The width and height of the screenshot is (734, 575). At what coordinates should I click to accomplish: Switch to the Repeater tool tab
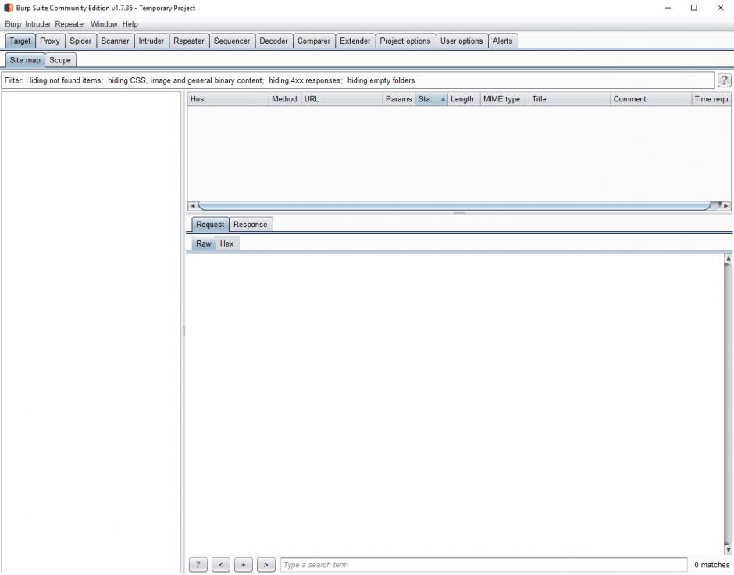pyautogui.click(x=189, y=41)
